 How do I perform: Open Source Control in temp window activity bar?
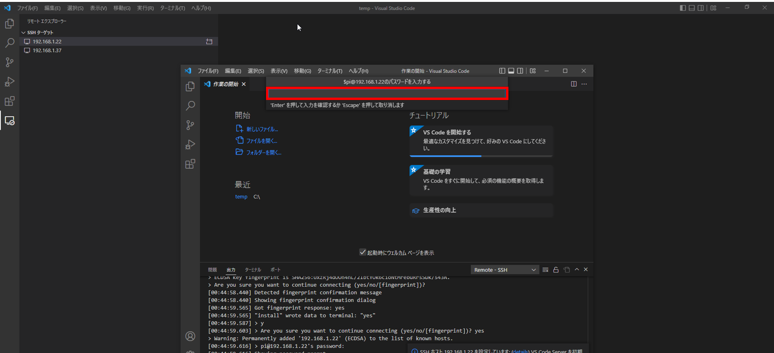9,63
